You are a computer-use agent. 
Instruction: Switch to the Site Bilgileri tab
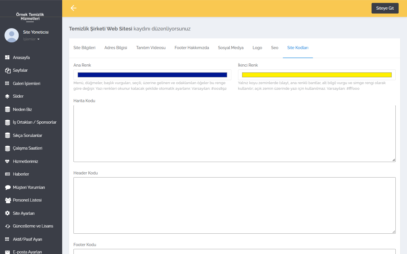pos(85,48)
